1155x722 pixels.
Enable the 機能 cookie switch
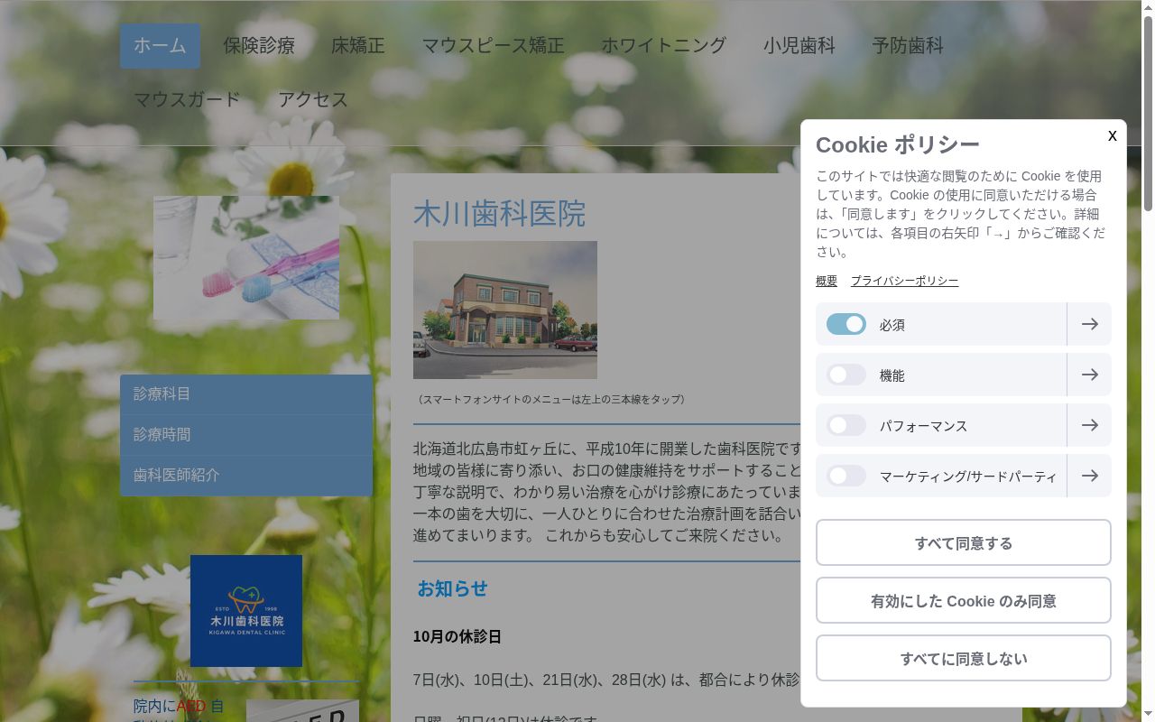click(x=846, y=375)
